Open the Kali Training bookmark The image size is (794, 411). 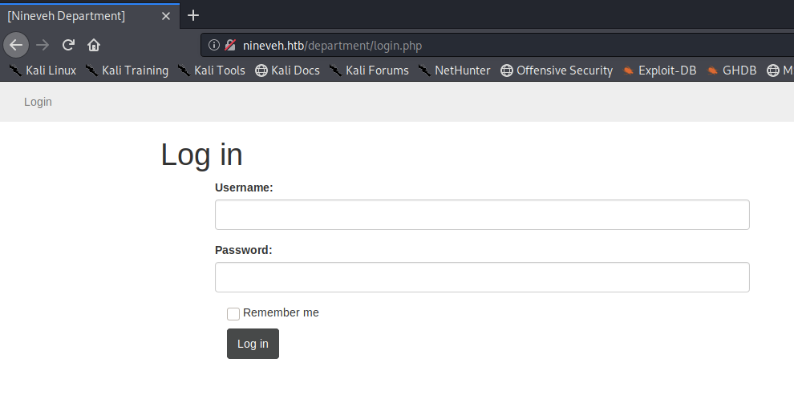point(127,71)
